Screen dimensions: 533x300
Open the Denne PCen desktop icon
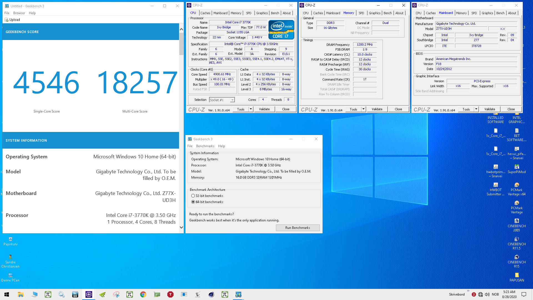click(11, 277)
